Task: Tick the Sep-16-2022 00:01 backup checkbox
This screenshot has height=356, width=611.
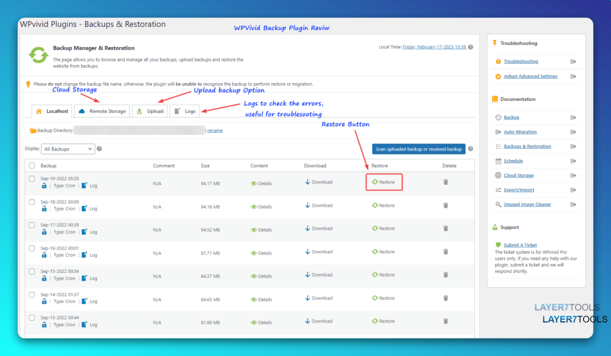Action: coord(32,248)
